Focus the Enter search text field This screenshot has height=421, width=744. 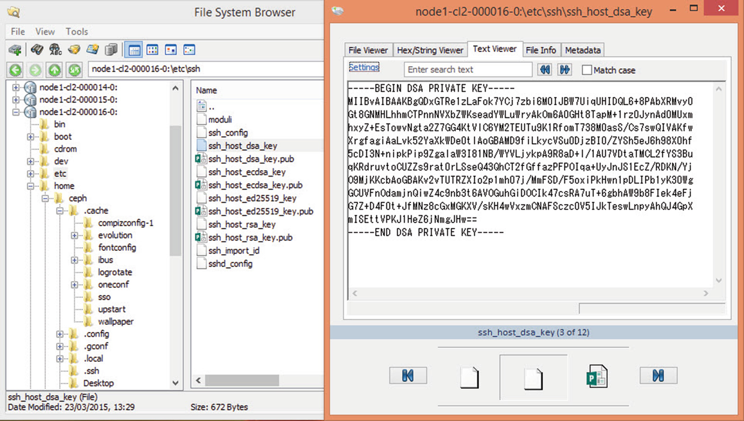click(468, 69)
